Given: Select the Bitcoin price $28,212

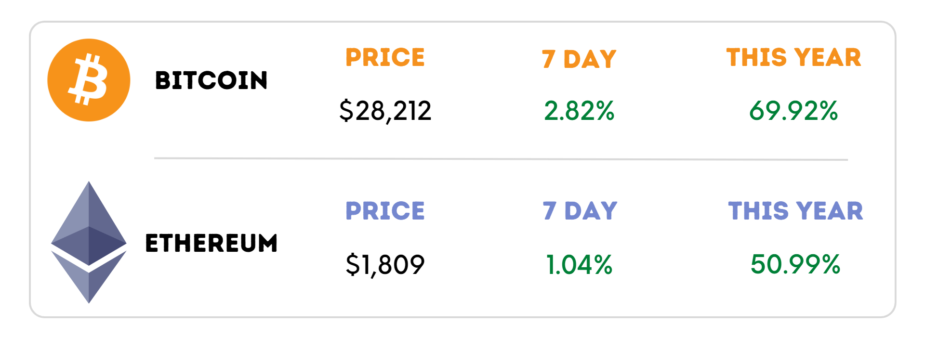Looking at the screenshot, I should click(x=385, y=111).
